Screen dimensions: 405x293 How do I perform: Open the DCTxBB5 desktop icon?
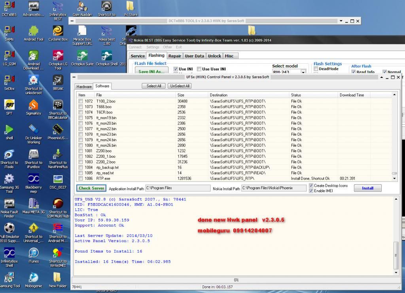tap(9, 9)
